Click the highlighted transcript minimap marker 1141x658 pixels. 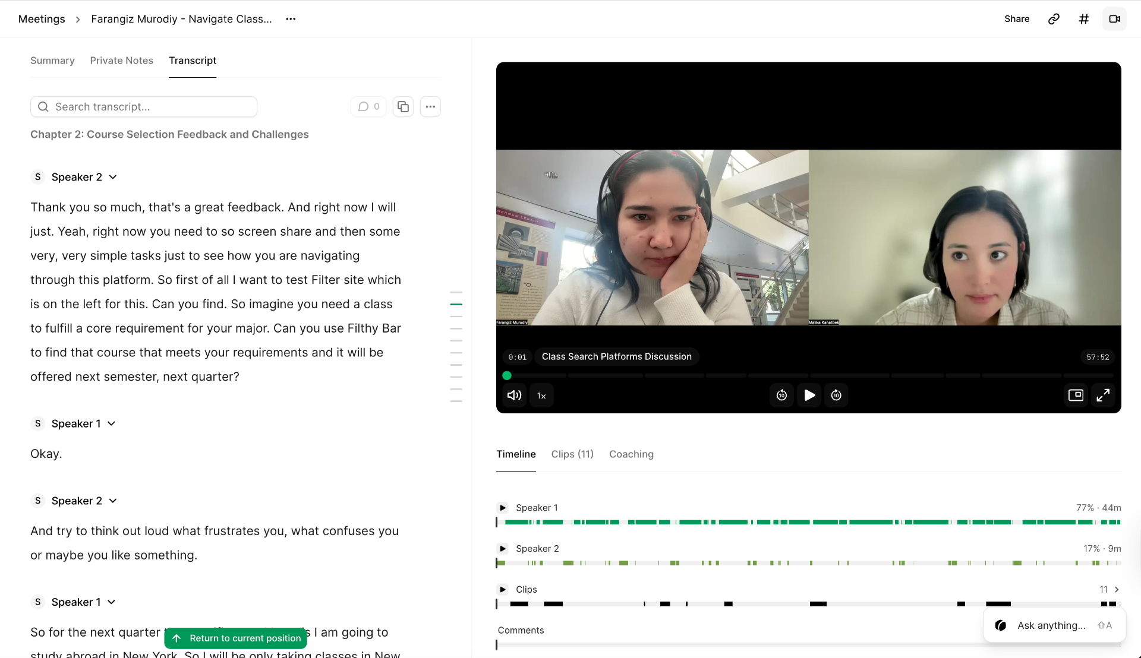(x=456, y=304)
